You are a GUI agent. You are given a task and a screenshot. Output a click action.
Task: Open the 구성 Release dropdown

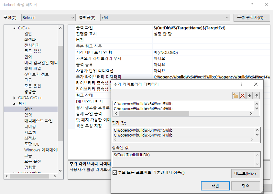pos(49,17)
